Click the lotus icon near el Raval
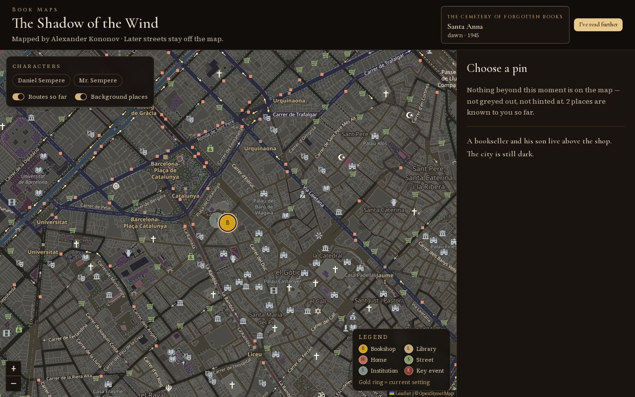Screen dimensions: 635x397 coord(169,388)
